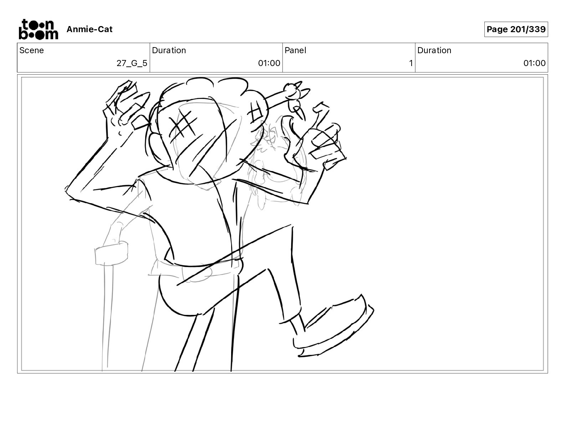The image size is (565, 437).
Task: Click the Scene header label
Action: pos(31,50)
